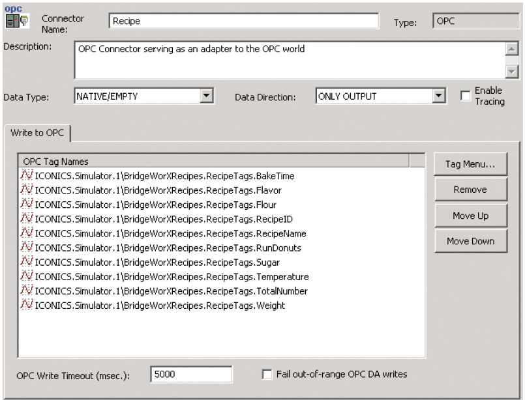Viewport: 525px width, 400px height.
Task: Open the Data Type dropdown
Action: point(207,96)
